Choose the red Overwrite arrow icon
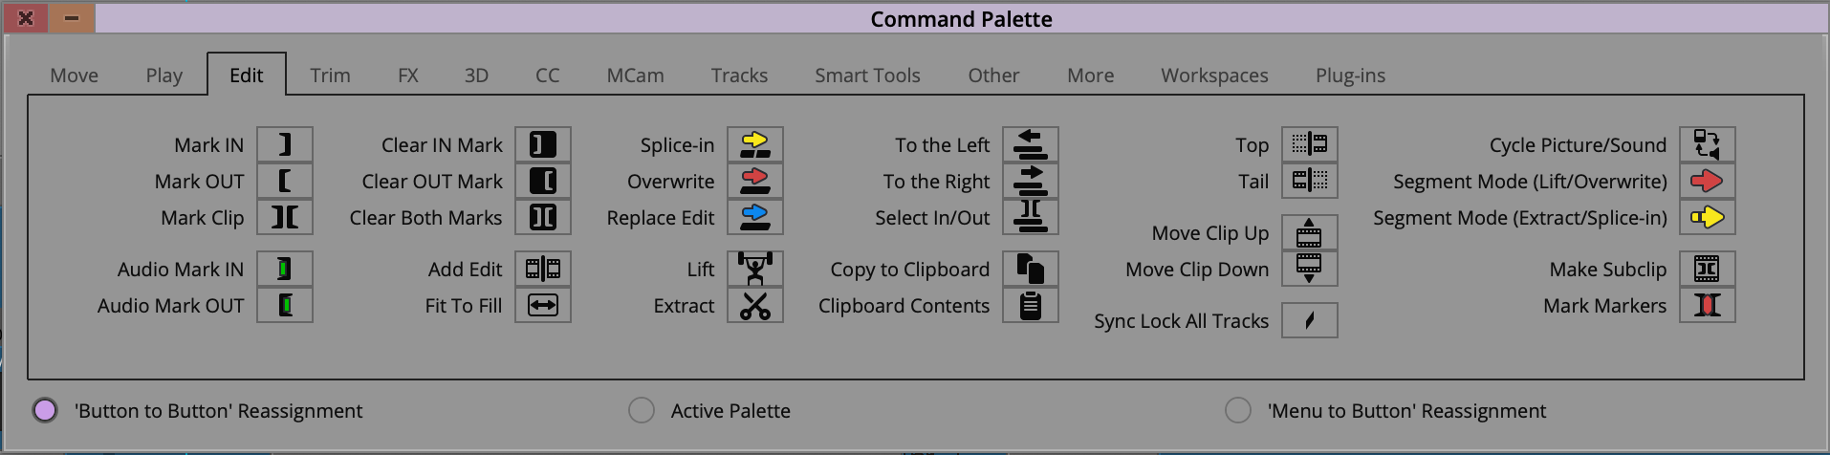This screenshot has height=455, width=1830. coord(755,181)
